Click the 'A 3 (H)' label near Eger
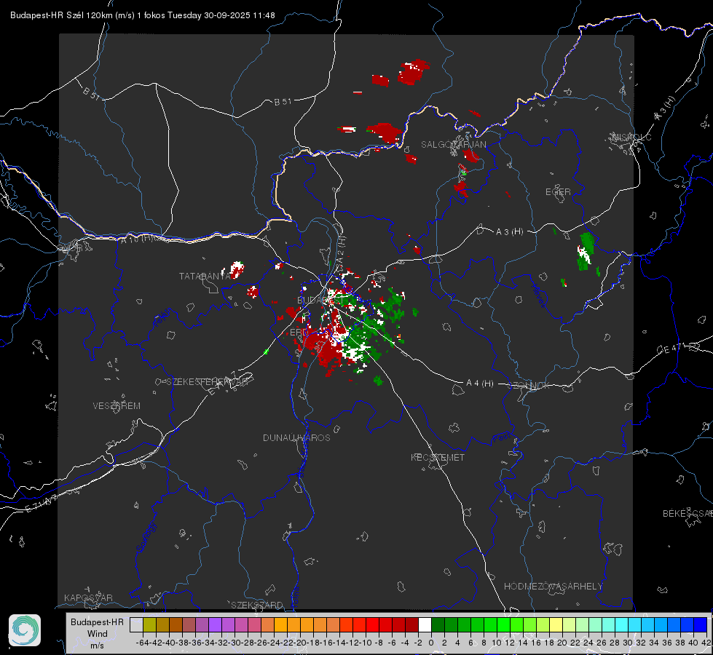This screenshot has height=655, width=713. point(509,231)
